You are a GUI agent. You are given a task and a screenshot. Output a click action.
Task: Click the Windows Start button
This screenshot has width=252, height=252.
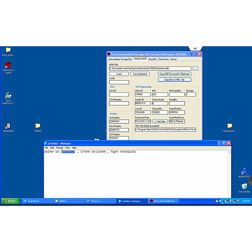(x=9, y=201)
